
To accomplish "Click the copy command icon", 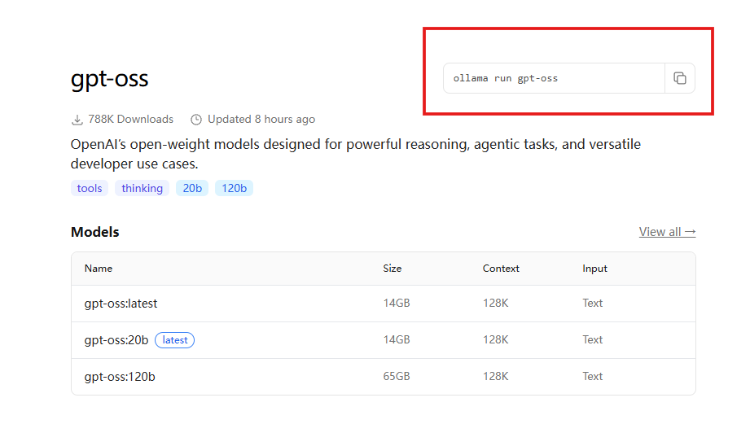I will click(x=679, y=78).
